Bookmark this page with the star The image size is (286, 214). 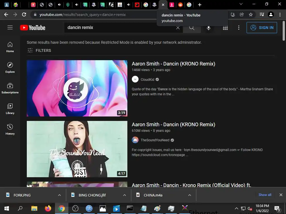coord(251,14)
